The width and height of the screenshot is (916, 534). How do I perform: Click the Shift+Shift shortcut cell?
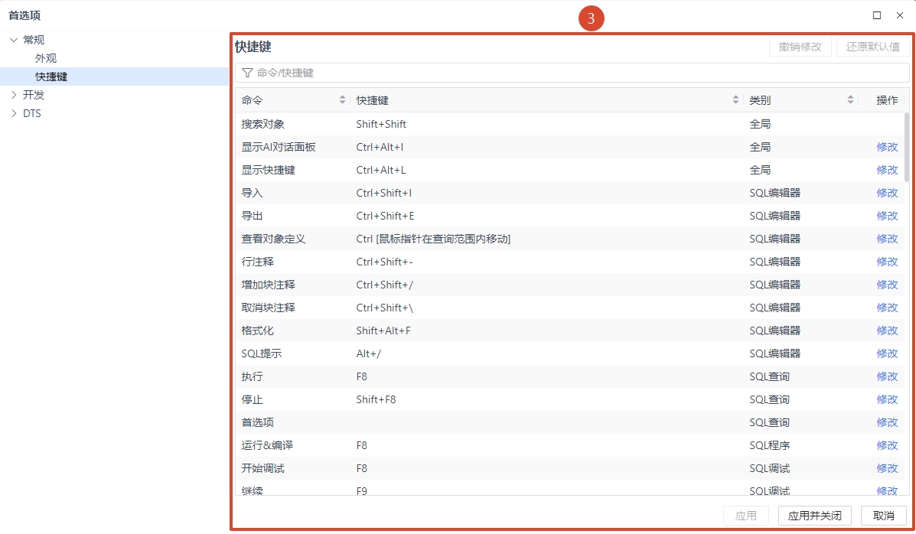pyautogui.click(x=381, y=124)
